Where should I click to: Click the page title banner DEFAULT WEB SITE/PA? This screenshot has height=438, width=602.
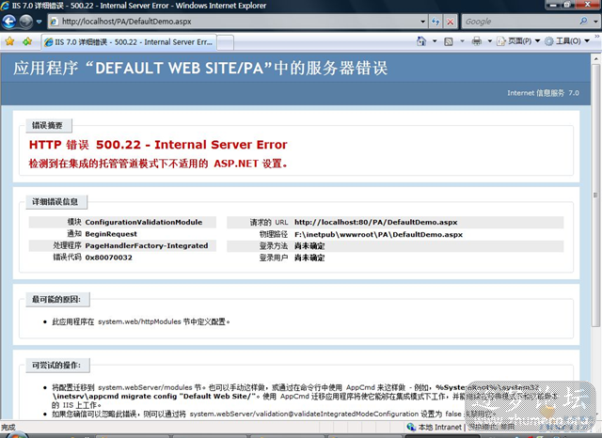point(200,69)
